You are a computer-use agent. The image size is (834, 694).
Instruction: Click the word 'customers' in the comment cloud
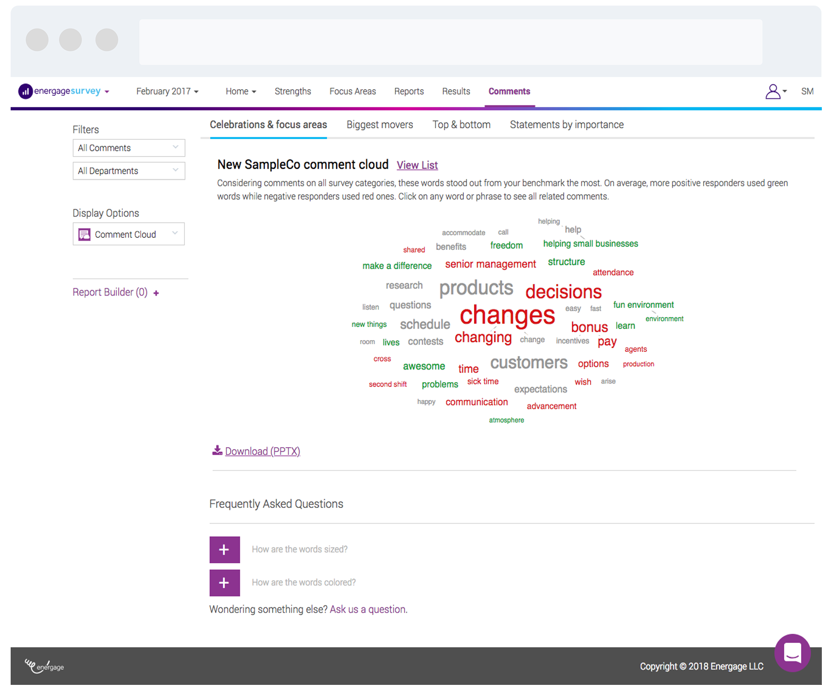[x=528, y=362]
